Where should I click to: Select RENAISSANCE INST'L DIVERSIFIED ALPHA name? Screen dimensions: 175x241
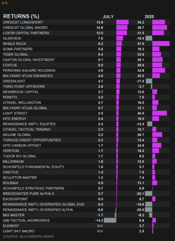click(38, 210)
